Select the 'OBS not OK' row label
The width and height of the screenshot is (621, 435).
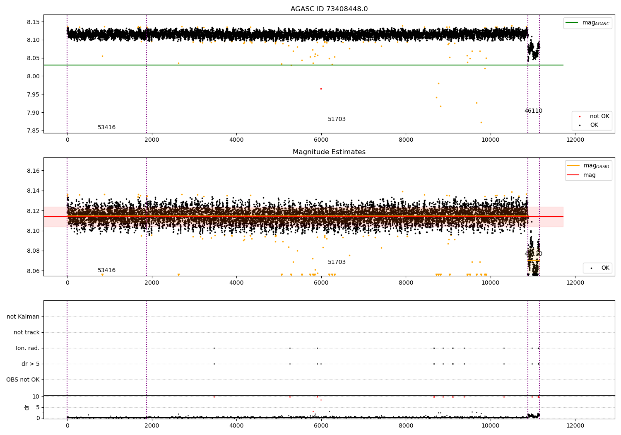click(23, 379)
